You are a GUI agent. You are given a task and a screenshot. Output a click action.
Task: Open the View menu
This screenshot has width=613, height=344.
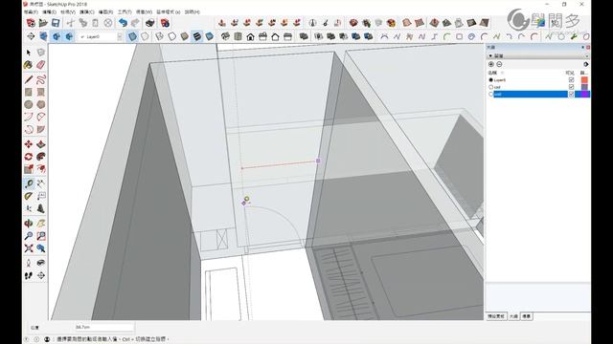pyautogui.click(x=68, y=12)
